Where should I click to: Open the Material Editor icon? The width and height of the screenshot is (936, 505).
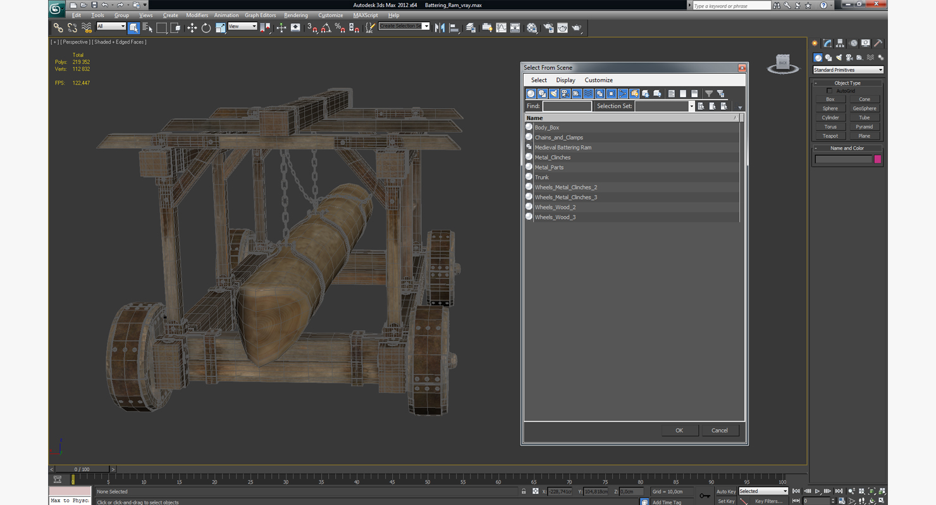532,28
